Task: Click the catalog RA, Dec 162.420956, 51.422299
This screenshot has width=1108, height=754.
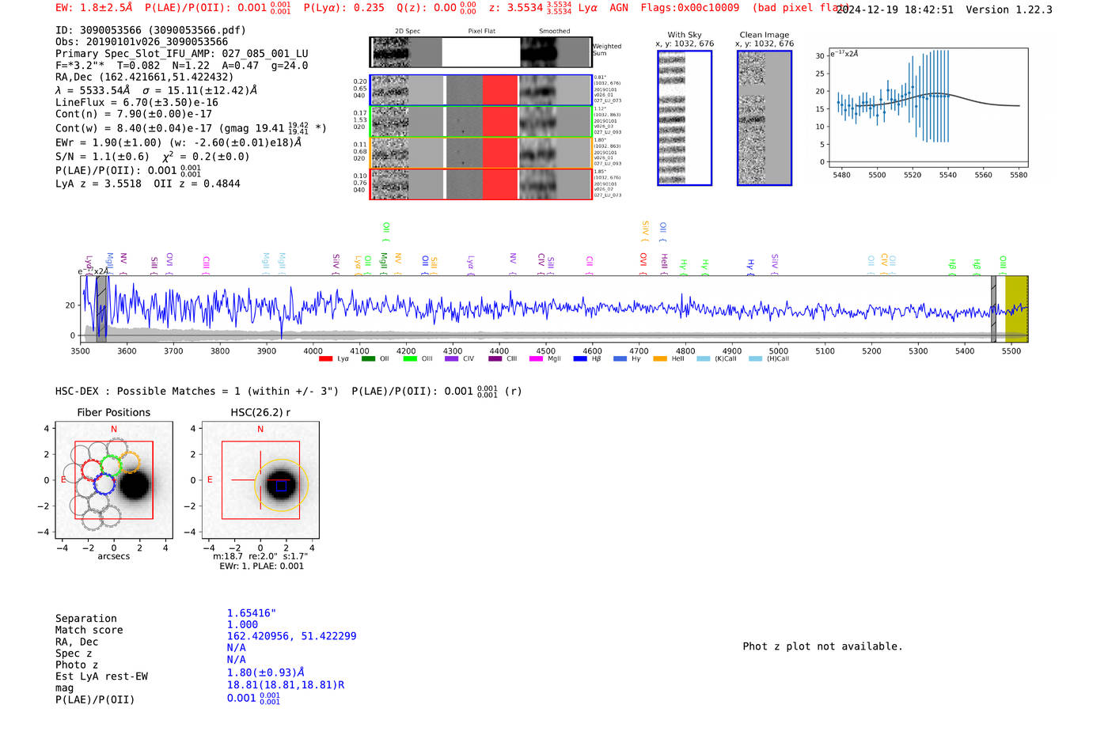Action: [291, 636]
